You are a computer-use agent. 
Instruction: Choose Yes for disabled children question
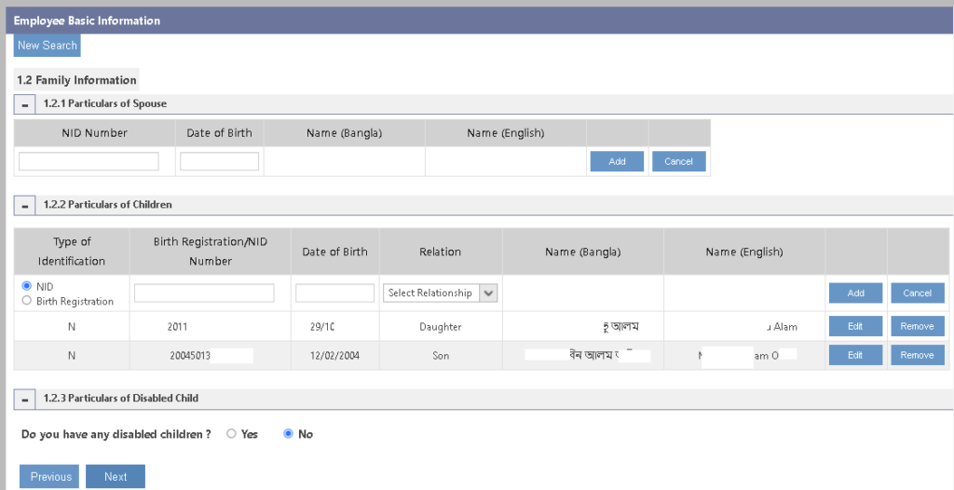(232, 434)
